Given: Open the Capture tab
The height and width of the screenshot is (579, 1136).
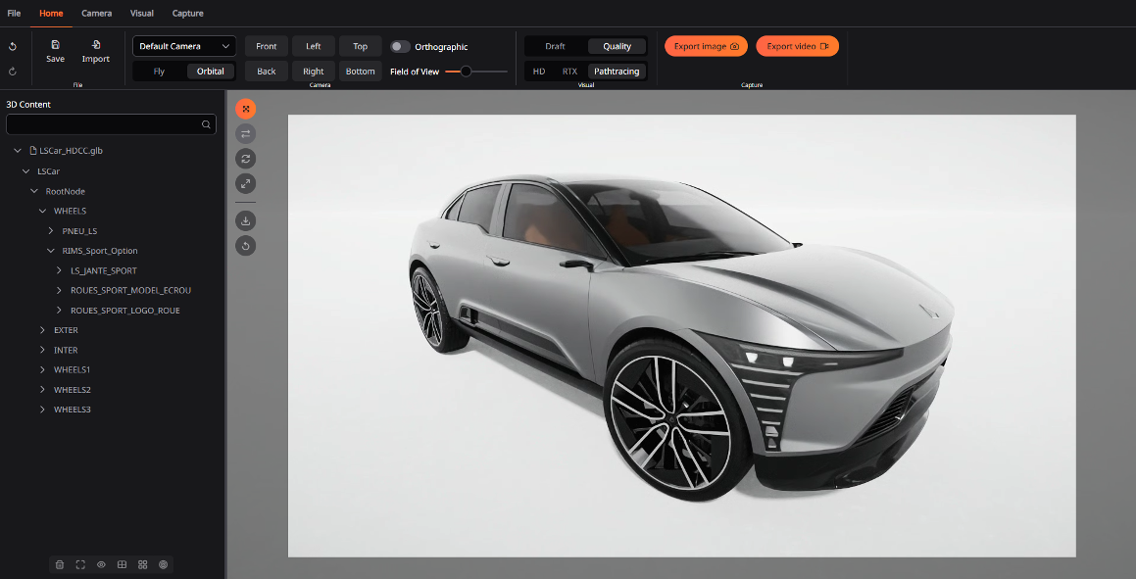Looking at the screenshot, I should 187,13.
